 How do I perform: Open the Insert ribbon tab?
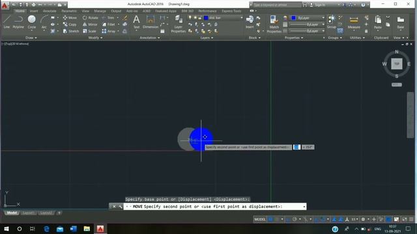[x=34, y=11]
